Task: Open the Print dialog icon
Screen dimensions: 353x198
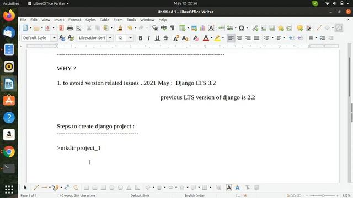Action: [x=70, y=28]
